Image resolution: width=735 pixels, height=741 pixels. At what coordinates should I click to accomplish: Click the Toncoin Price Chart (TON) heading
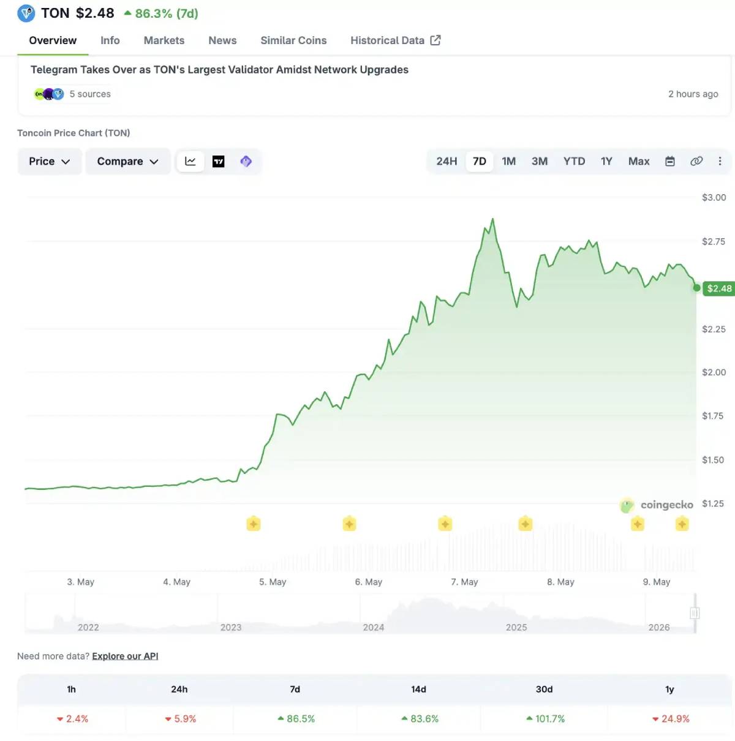coord(73,133)
